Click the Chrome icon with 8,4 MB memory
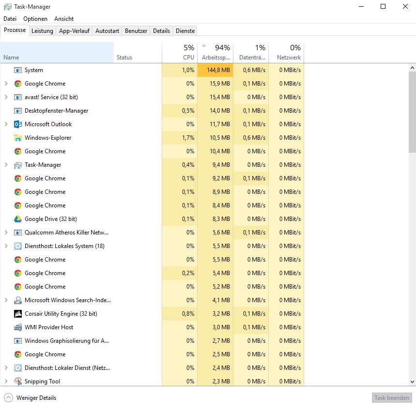 pos(18,205)
